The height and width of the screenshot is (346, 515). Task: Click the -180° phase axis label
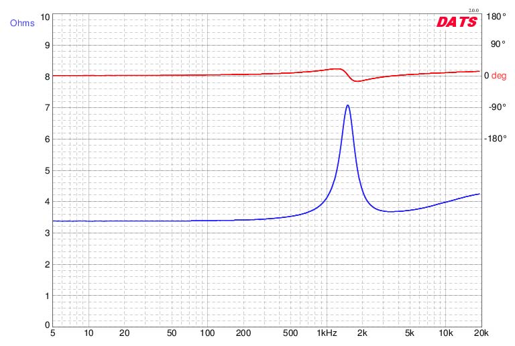(x=496, y=139)
